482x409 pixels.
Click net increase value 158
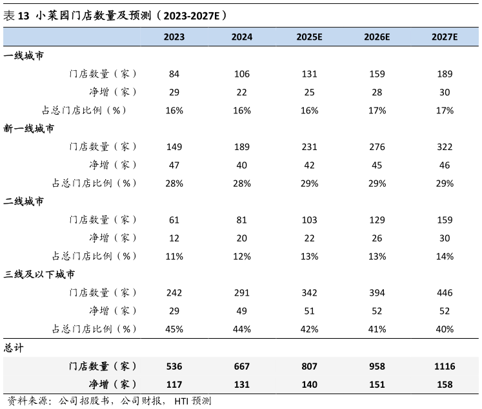[x=445, y=385]
